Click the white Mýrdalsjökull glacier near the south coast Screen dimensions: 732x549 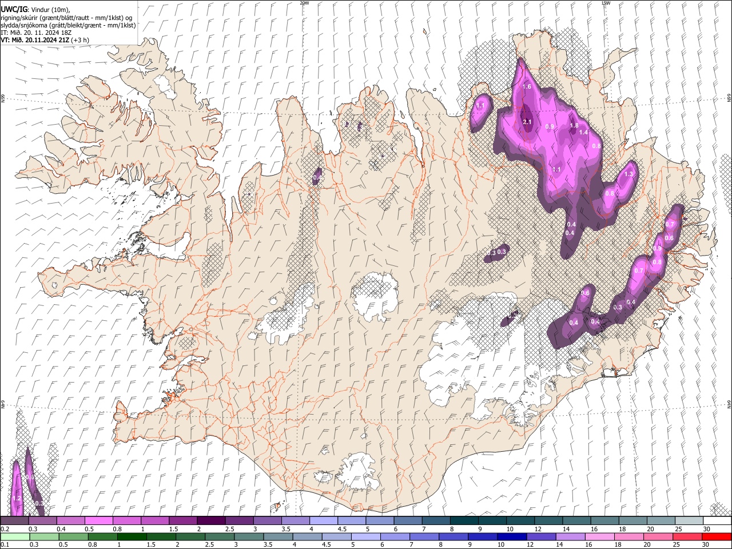359,472
